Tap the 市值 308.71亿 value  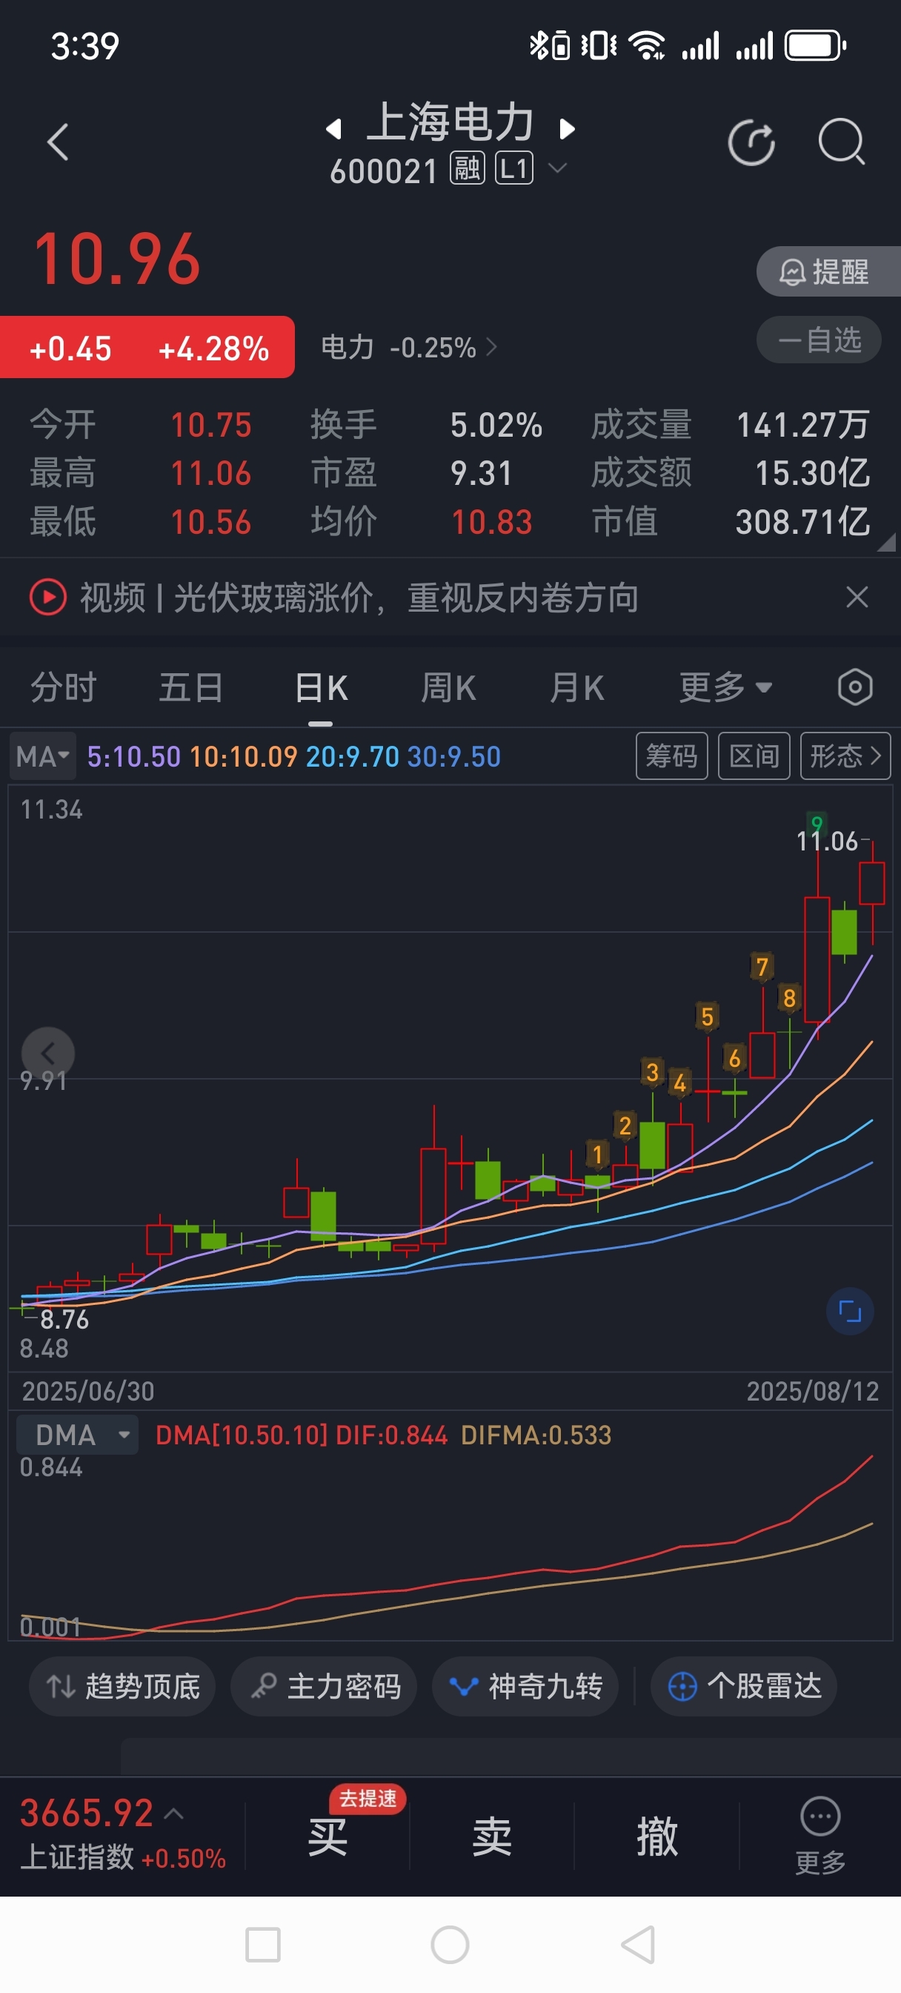click(x=802, y=521)
